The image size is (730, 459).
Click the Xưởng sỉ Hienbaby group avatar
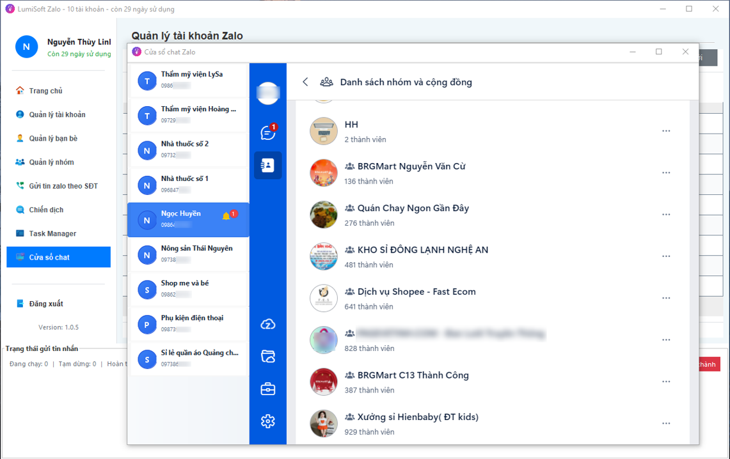pos(324,424)
